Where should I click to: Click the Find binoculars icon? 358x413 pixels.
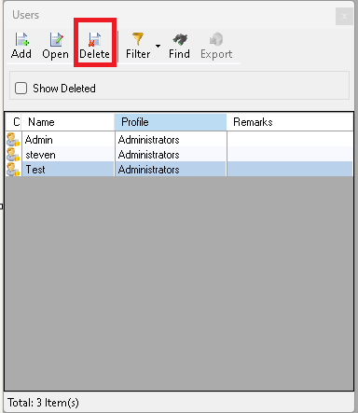pos(180,39)
